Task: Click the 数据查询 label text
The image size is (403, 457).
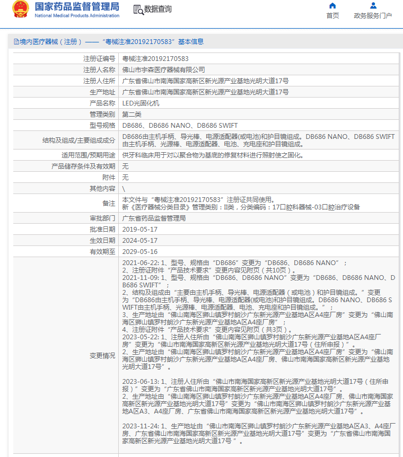Action: point(158,9)
